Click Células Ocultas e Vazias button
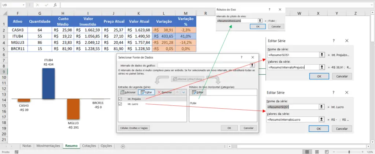Screen dimensions: 375x154 point(134,128)
